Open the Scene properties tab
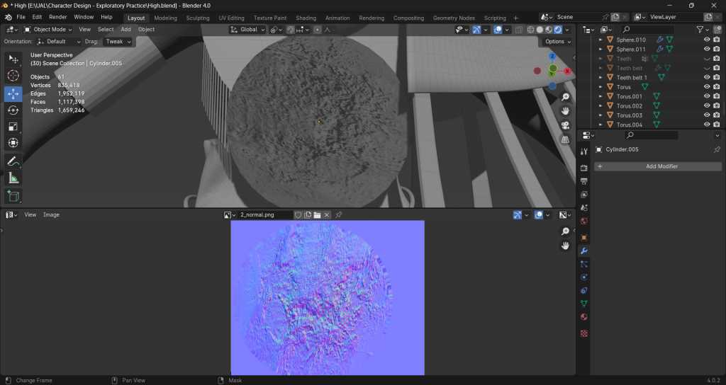Screen dimensions: 726x385 [x=584, y=207]
